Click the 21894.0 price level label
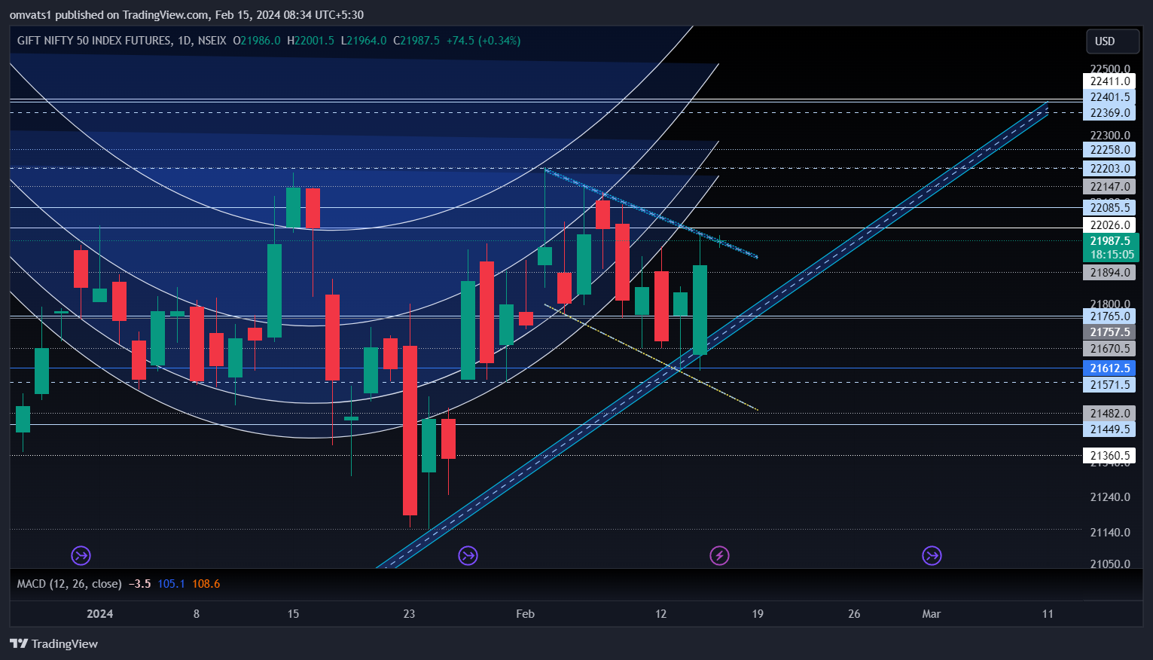This screenshot has width=1153, height=660. pyautogui.click(x=1110, y=273)
